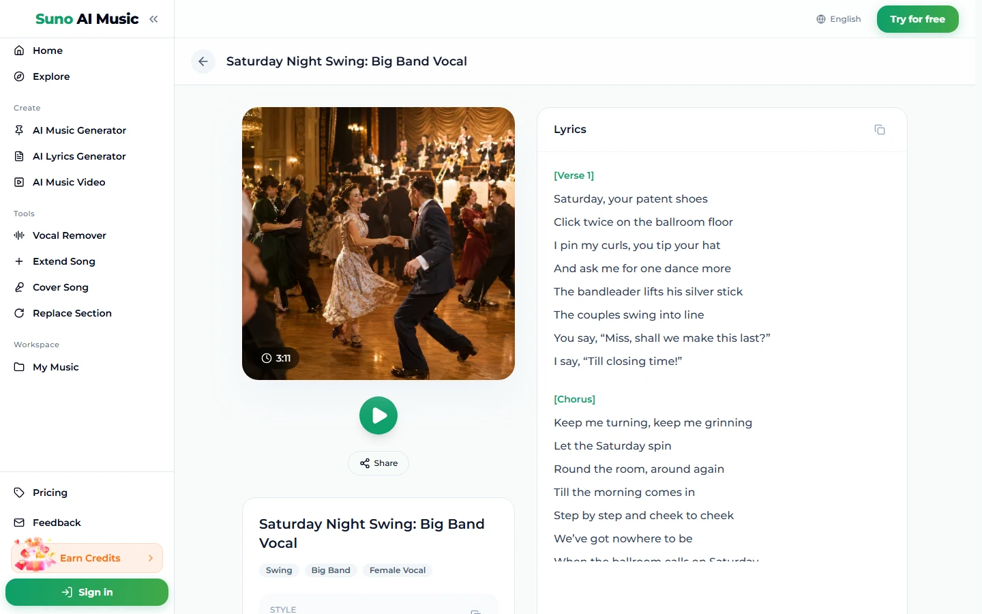The width and height of the screenshot is (982, 614).
Task: Click the Vocal Remover waveform icon
Action: pos(19,235)
